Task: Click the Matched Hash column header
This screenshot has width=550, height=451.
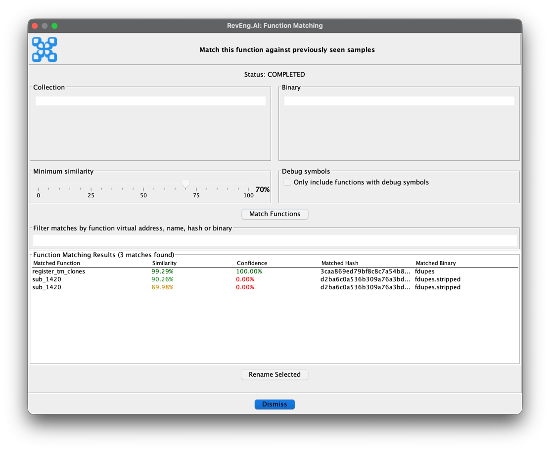Action: point(340,263)
